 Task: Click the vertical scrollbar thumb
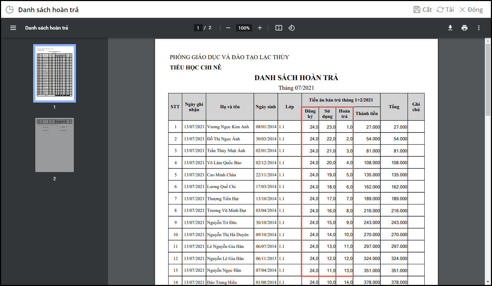(x=488, y=80)
